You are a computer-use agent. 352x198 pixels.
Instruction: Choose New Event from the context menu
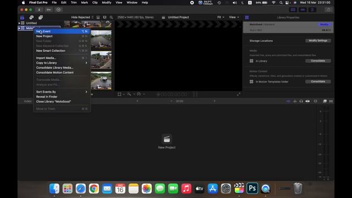tap(62, 31)
